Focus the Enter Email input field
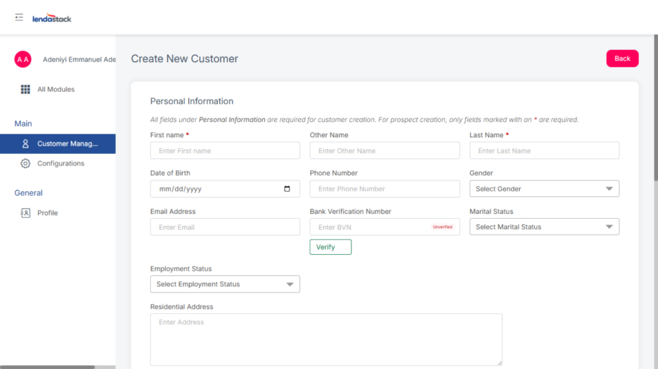 (x=225, y=227)
